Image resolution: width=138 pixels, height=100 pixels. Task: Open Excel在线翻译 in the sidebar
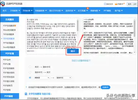click(x=9, y=47)
